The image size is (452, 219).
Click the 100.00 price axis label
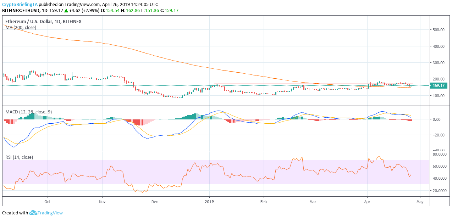pyautogui.click(x=439, y=96)
